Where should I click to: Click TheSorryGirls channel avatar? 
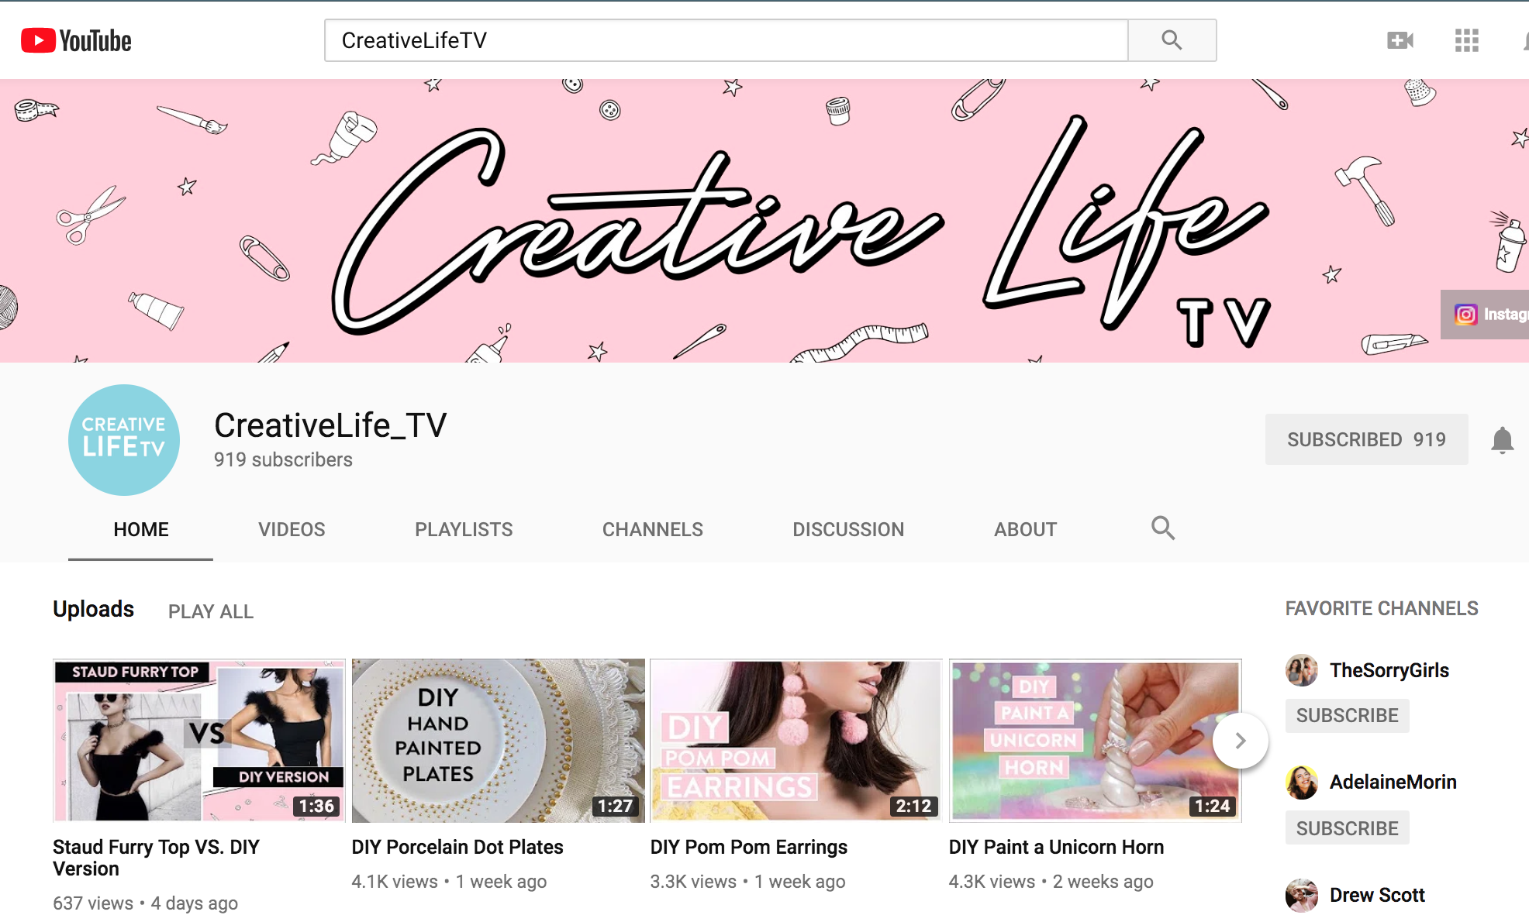pos(1302,670)
